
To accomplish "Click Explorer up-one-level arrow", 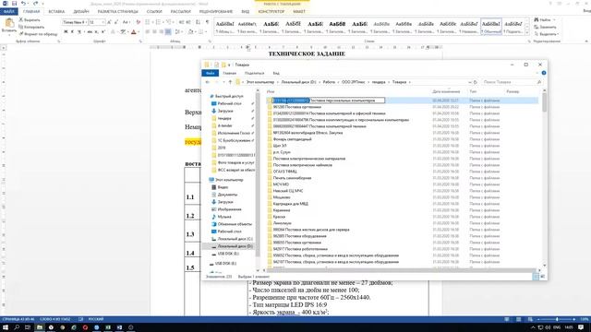I will tap(230, 82).
